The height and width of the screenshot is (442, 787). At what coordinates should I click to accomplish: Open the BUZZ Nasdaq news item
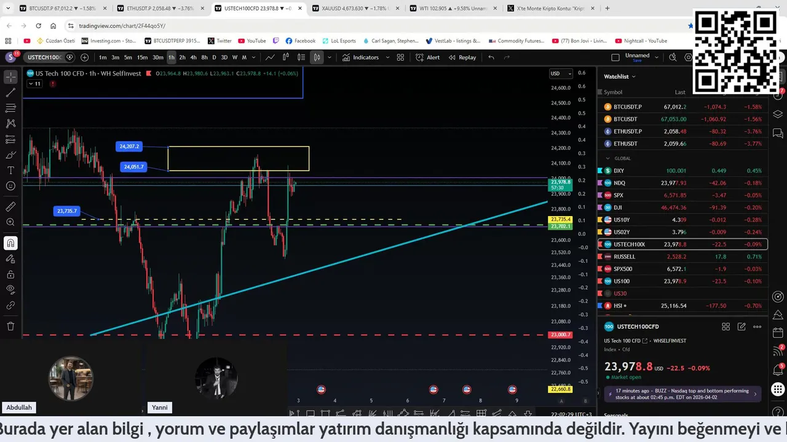(x=683, y=394)
